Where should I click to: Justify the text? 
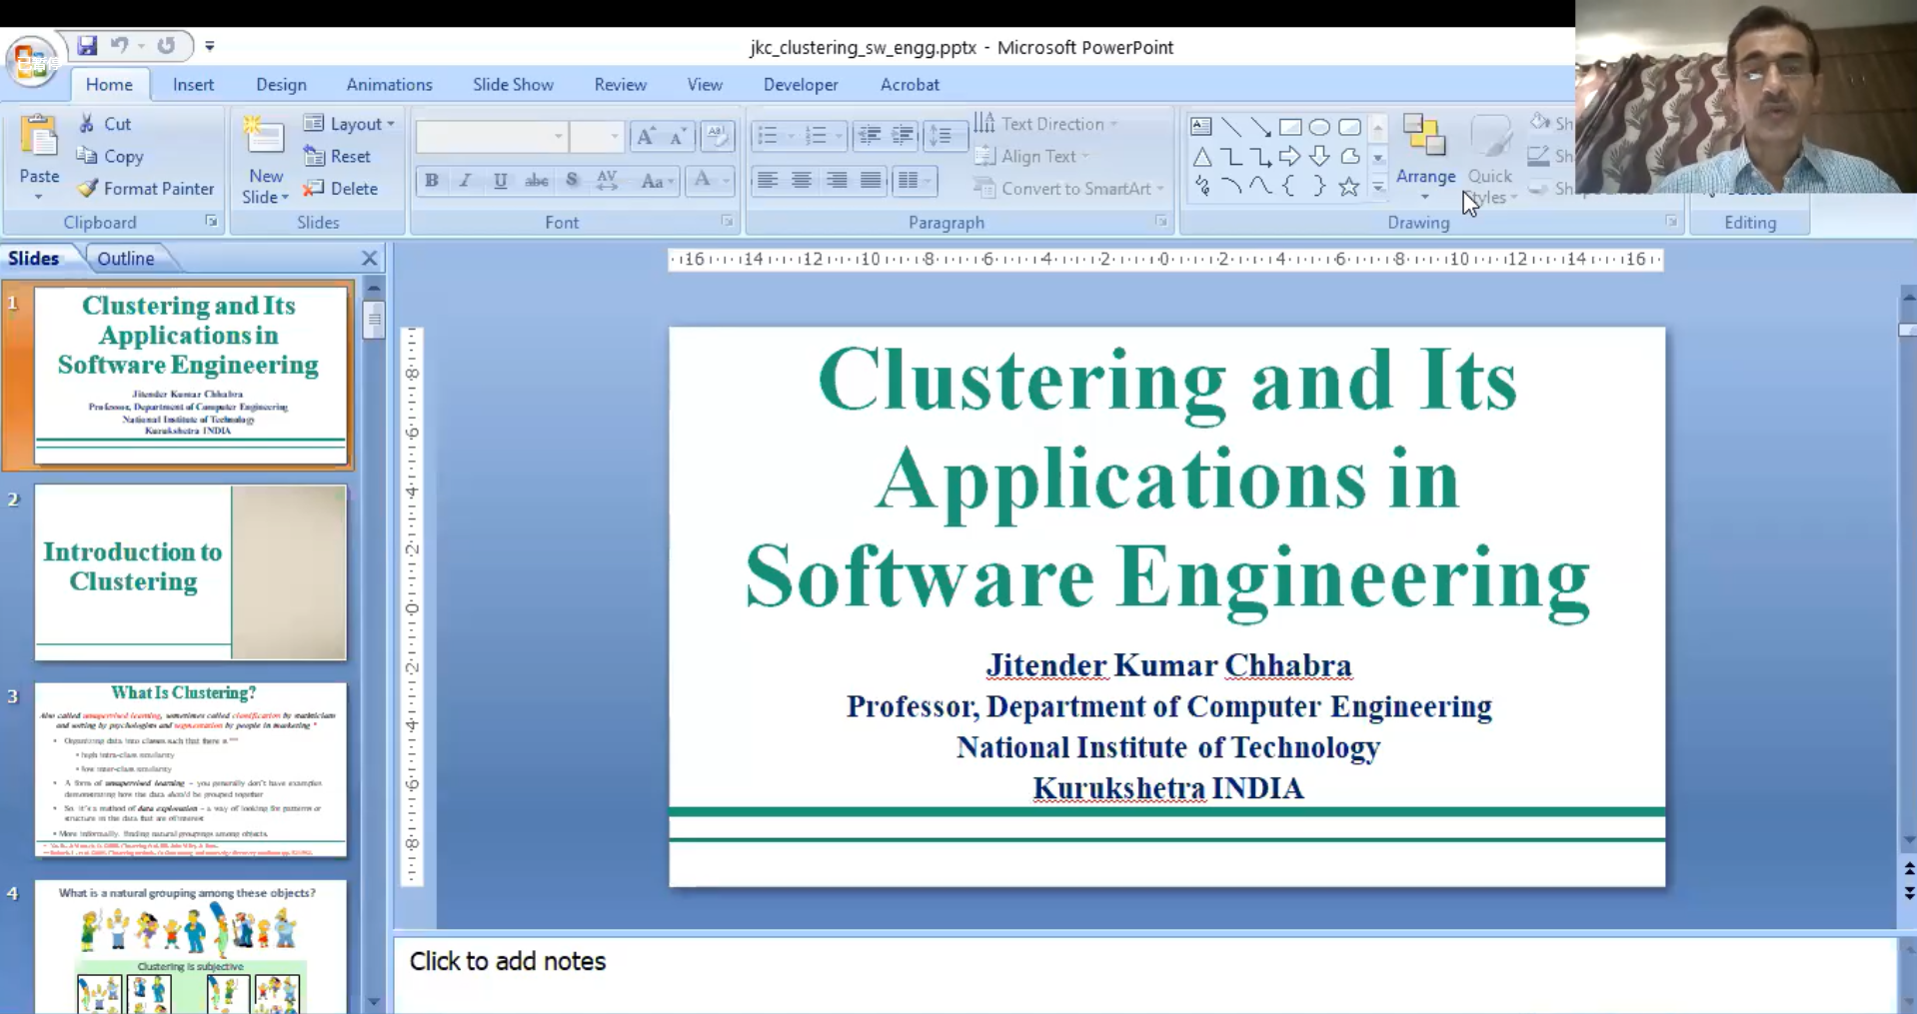click(x=871, y=181)
